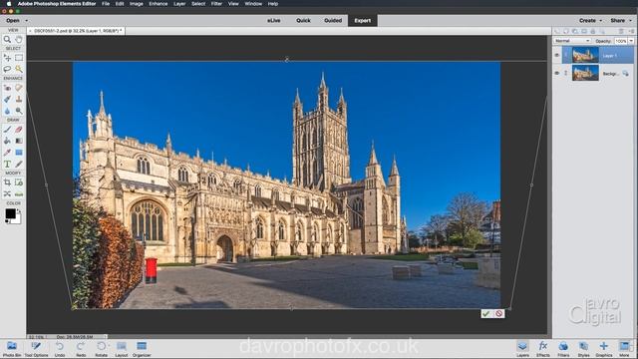Select the Straighten tool

19,193
